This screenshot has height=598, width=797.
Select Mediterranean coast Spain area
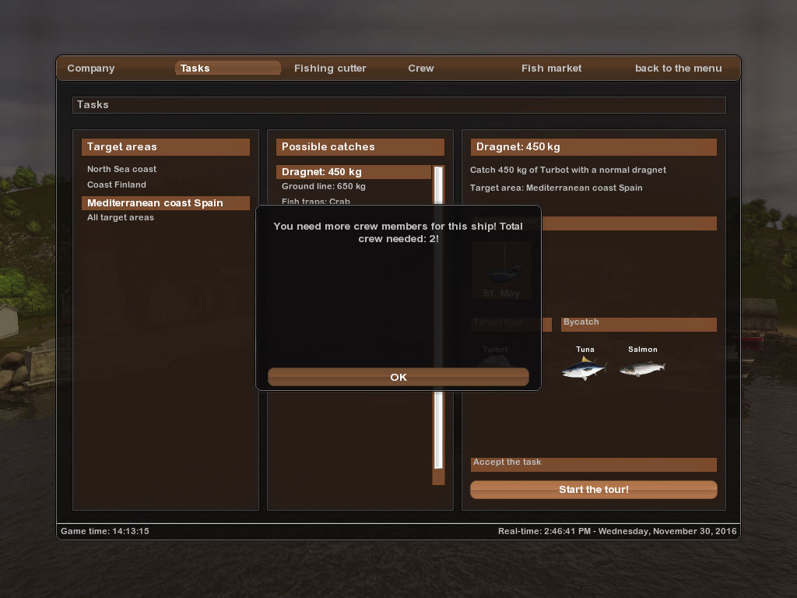(x=166, y=203)
